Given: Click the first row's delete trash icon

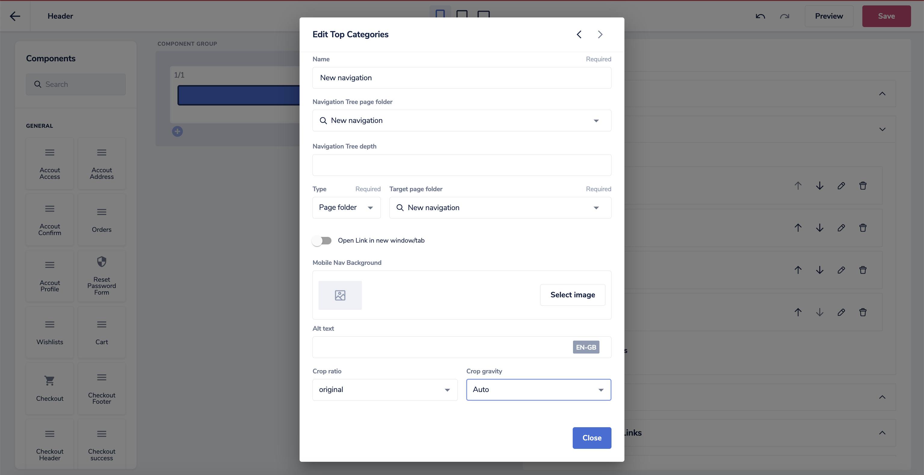Looking at the screenshot, I should point(863,186).
